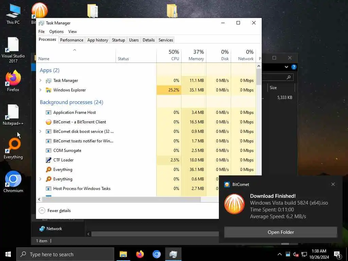Image resolution: width=348 pixels, height=261 pixels.
Task: Click Windows Explorer app icon in list
Action: tap(48, 90)
